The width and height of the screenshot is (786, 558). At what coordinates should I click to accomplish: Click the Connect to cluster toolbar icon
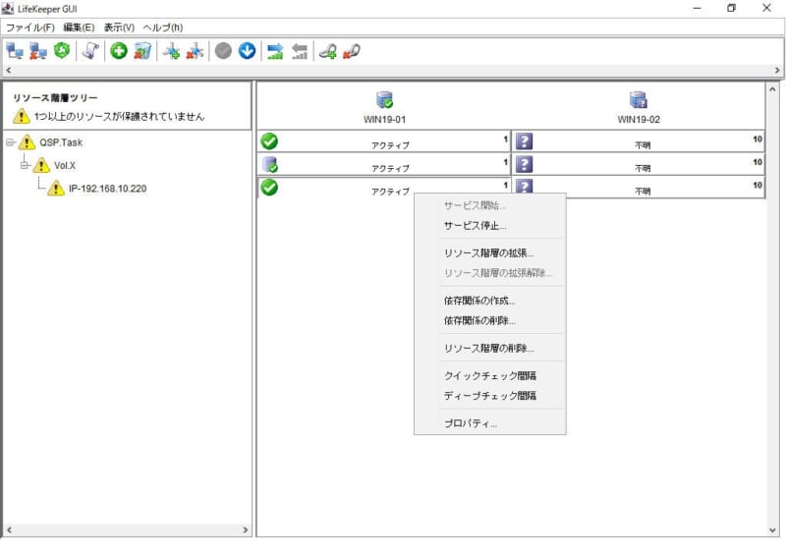(14, 51)
